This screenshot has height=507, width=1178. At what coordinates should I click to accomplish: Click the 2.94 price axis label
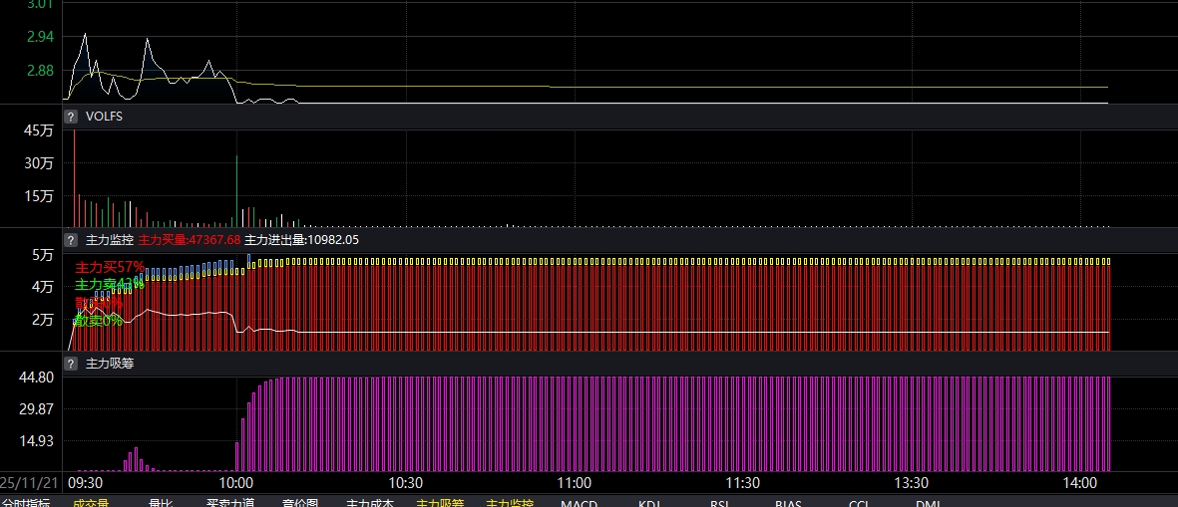40,37
